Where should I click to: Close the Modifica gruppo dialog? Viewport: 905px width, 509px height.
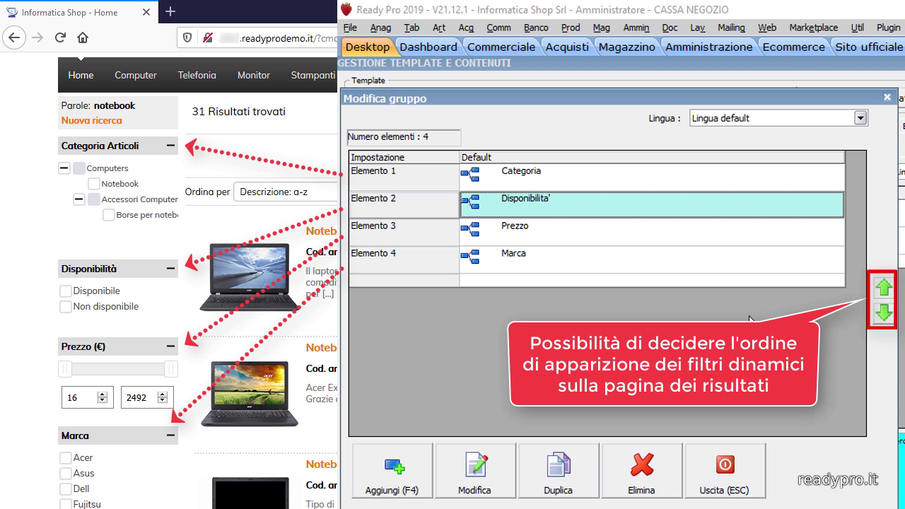click(887, 98)
